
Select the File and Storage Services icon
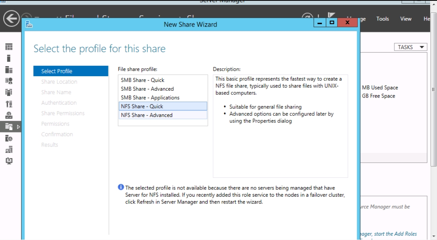(x=7, y=127)
